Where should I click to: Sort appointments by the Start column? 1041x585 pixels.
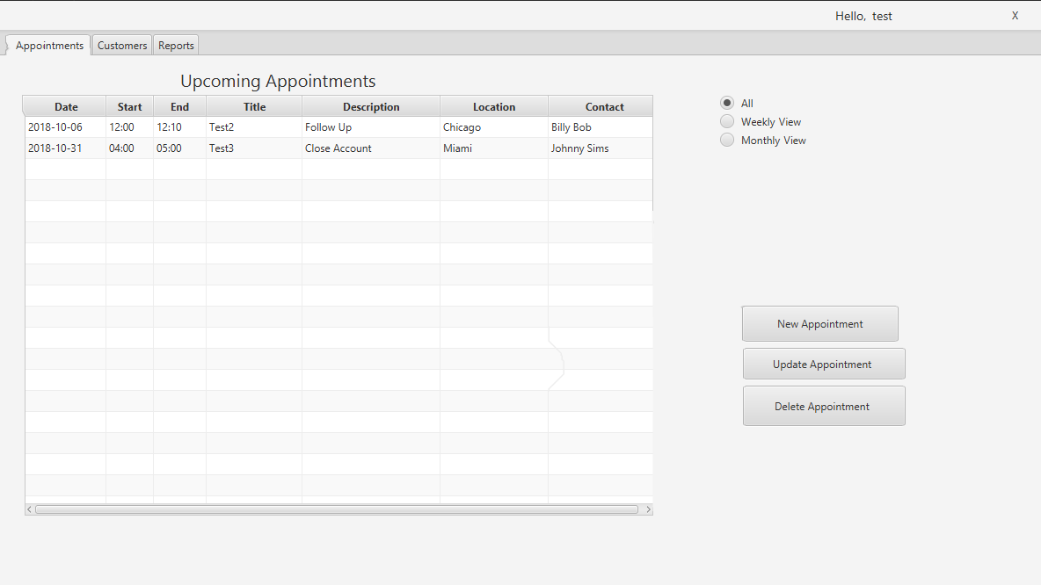point(129,105)
